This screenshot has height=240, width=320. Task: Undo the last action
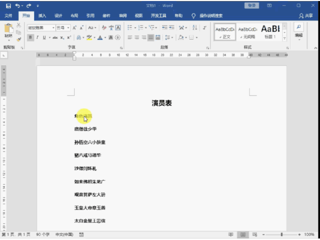coord(18,6)
